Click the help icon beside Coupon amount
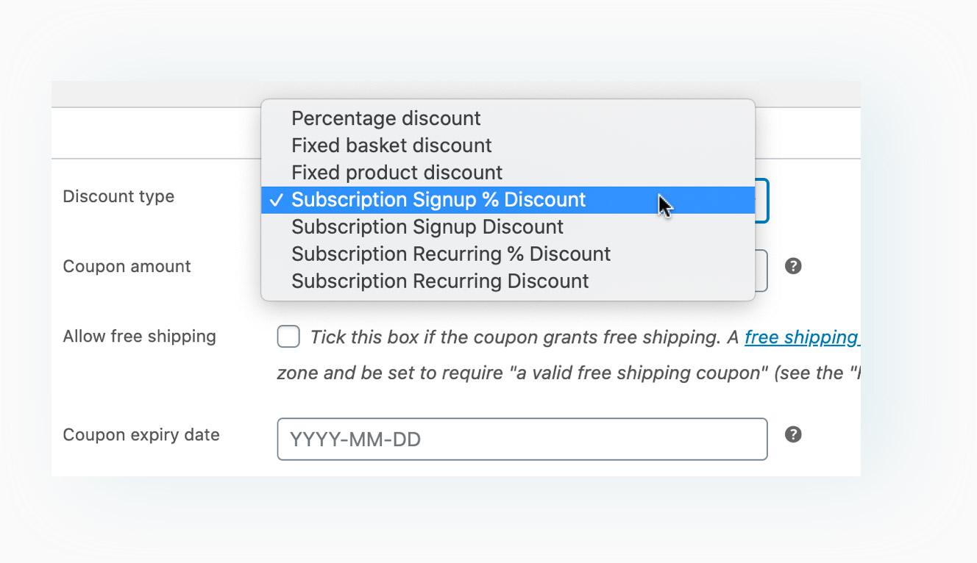 pos(793,266)
